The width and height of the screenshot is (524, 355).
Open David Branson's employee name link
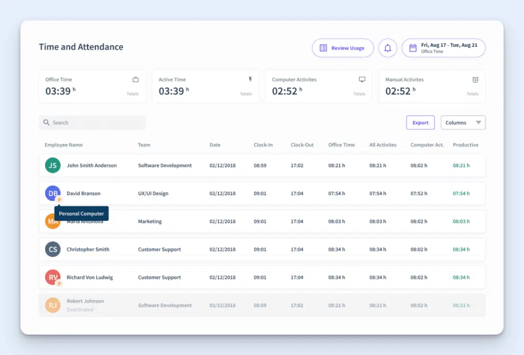coord(83,194)
